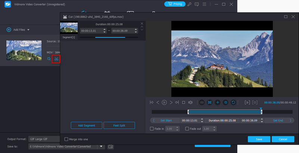Image resolution: width=299 pixels, height=153 pixels.
Task: Enable the Fade in checkbox
Action: (x=152, y=129)
